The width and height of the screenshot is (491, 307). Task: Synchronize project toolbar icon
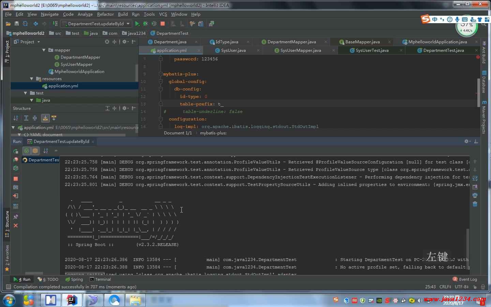pos(25,24)
